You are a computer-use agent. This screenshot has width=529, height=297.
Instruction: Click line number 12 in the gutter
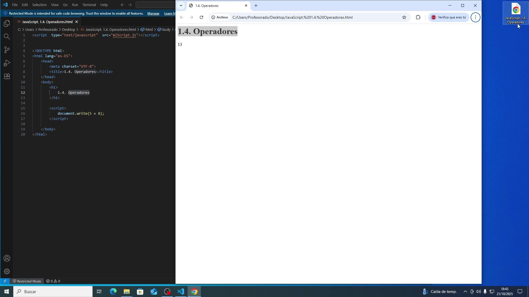coord(23,93)
